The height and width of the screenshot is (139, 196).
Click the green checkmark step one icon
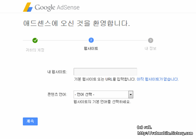click(35, 40)
